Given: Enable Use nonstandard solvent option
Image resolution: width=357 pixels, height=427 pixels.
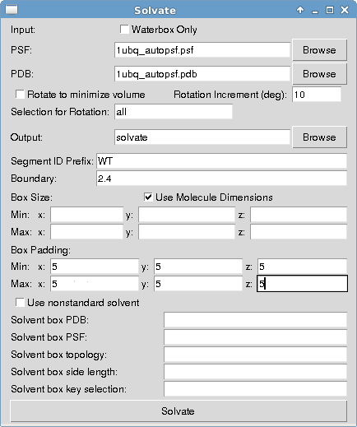Looking at the screenshot, I should click(20, 303).
